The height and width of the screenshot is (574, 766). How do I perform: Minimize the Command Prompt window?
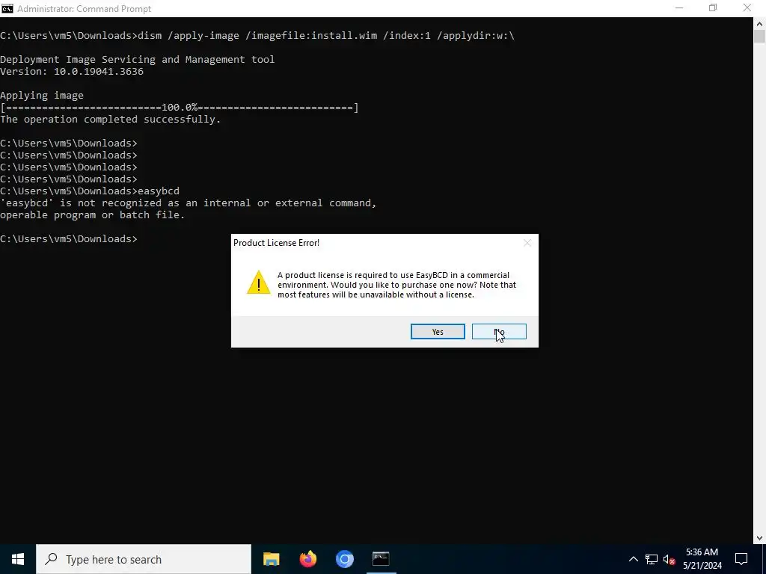[x=679, y=8]
